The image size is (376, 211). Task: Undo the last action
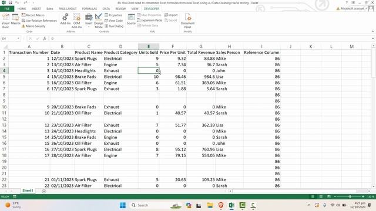coord(17,2)
